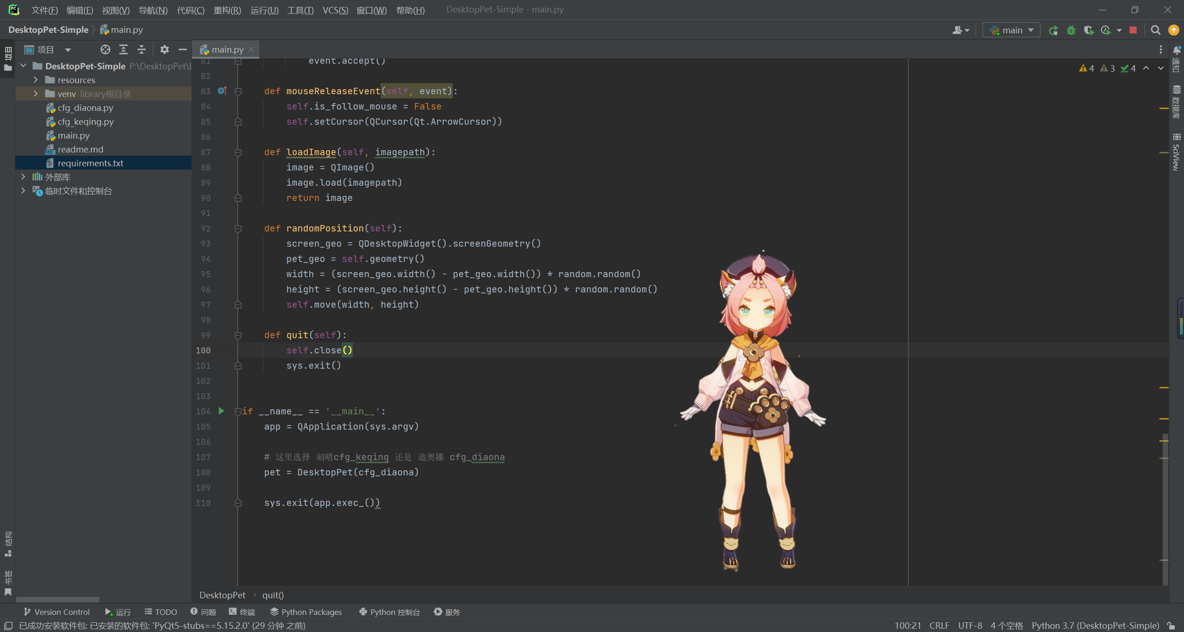Open the Python Packages tool tab

point(306,612)
